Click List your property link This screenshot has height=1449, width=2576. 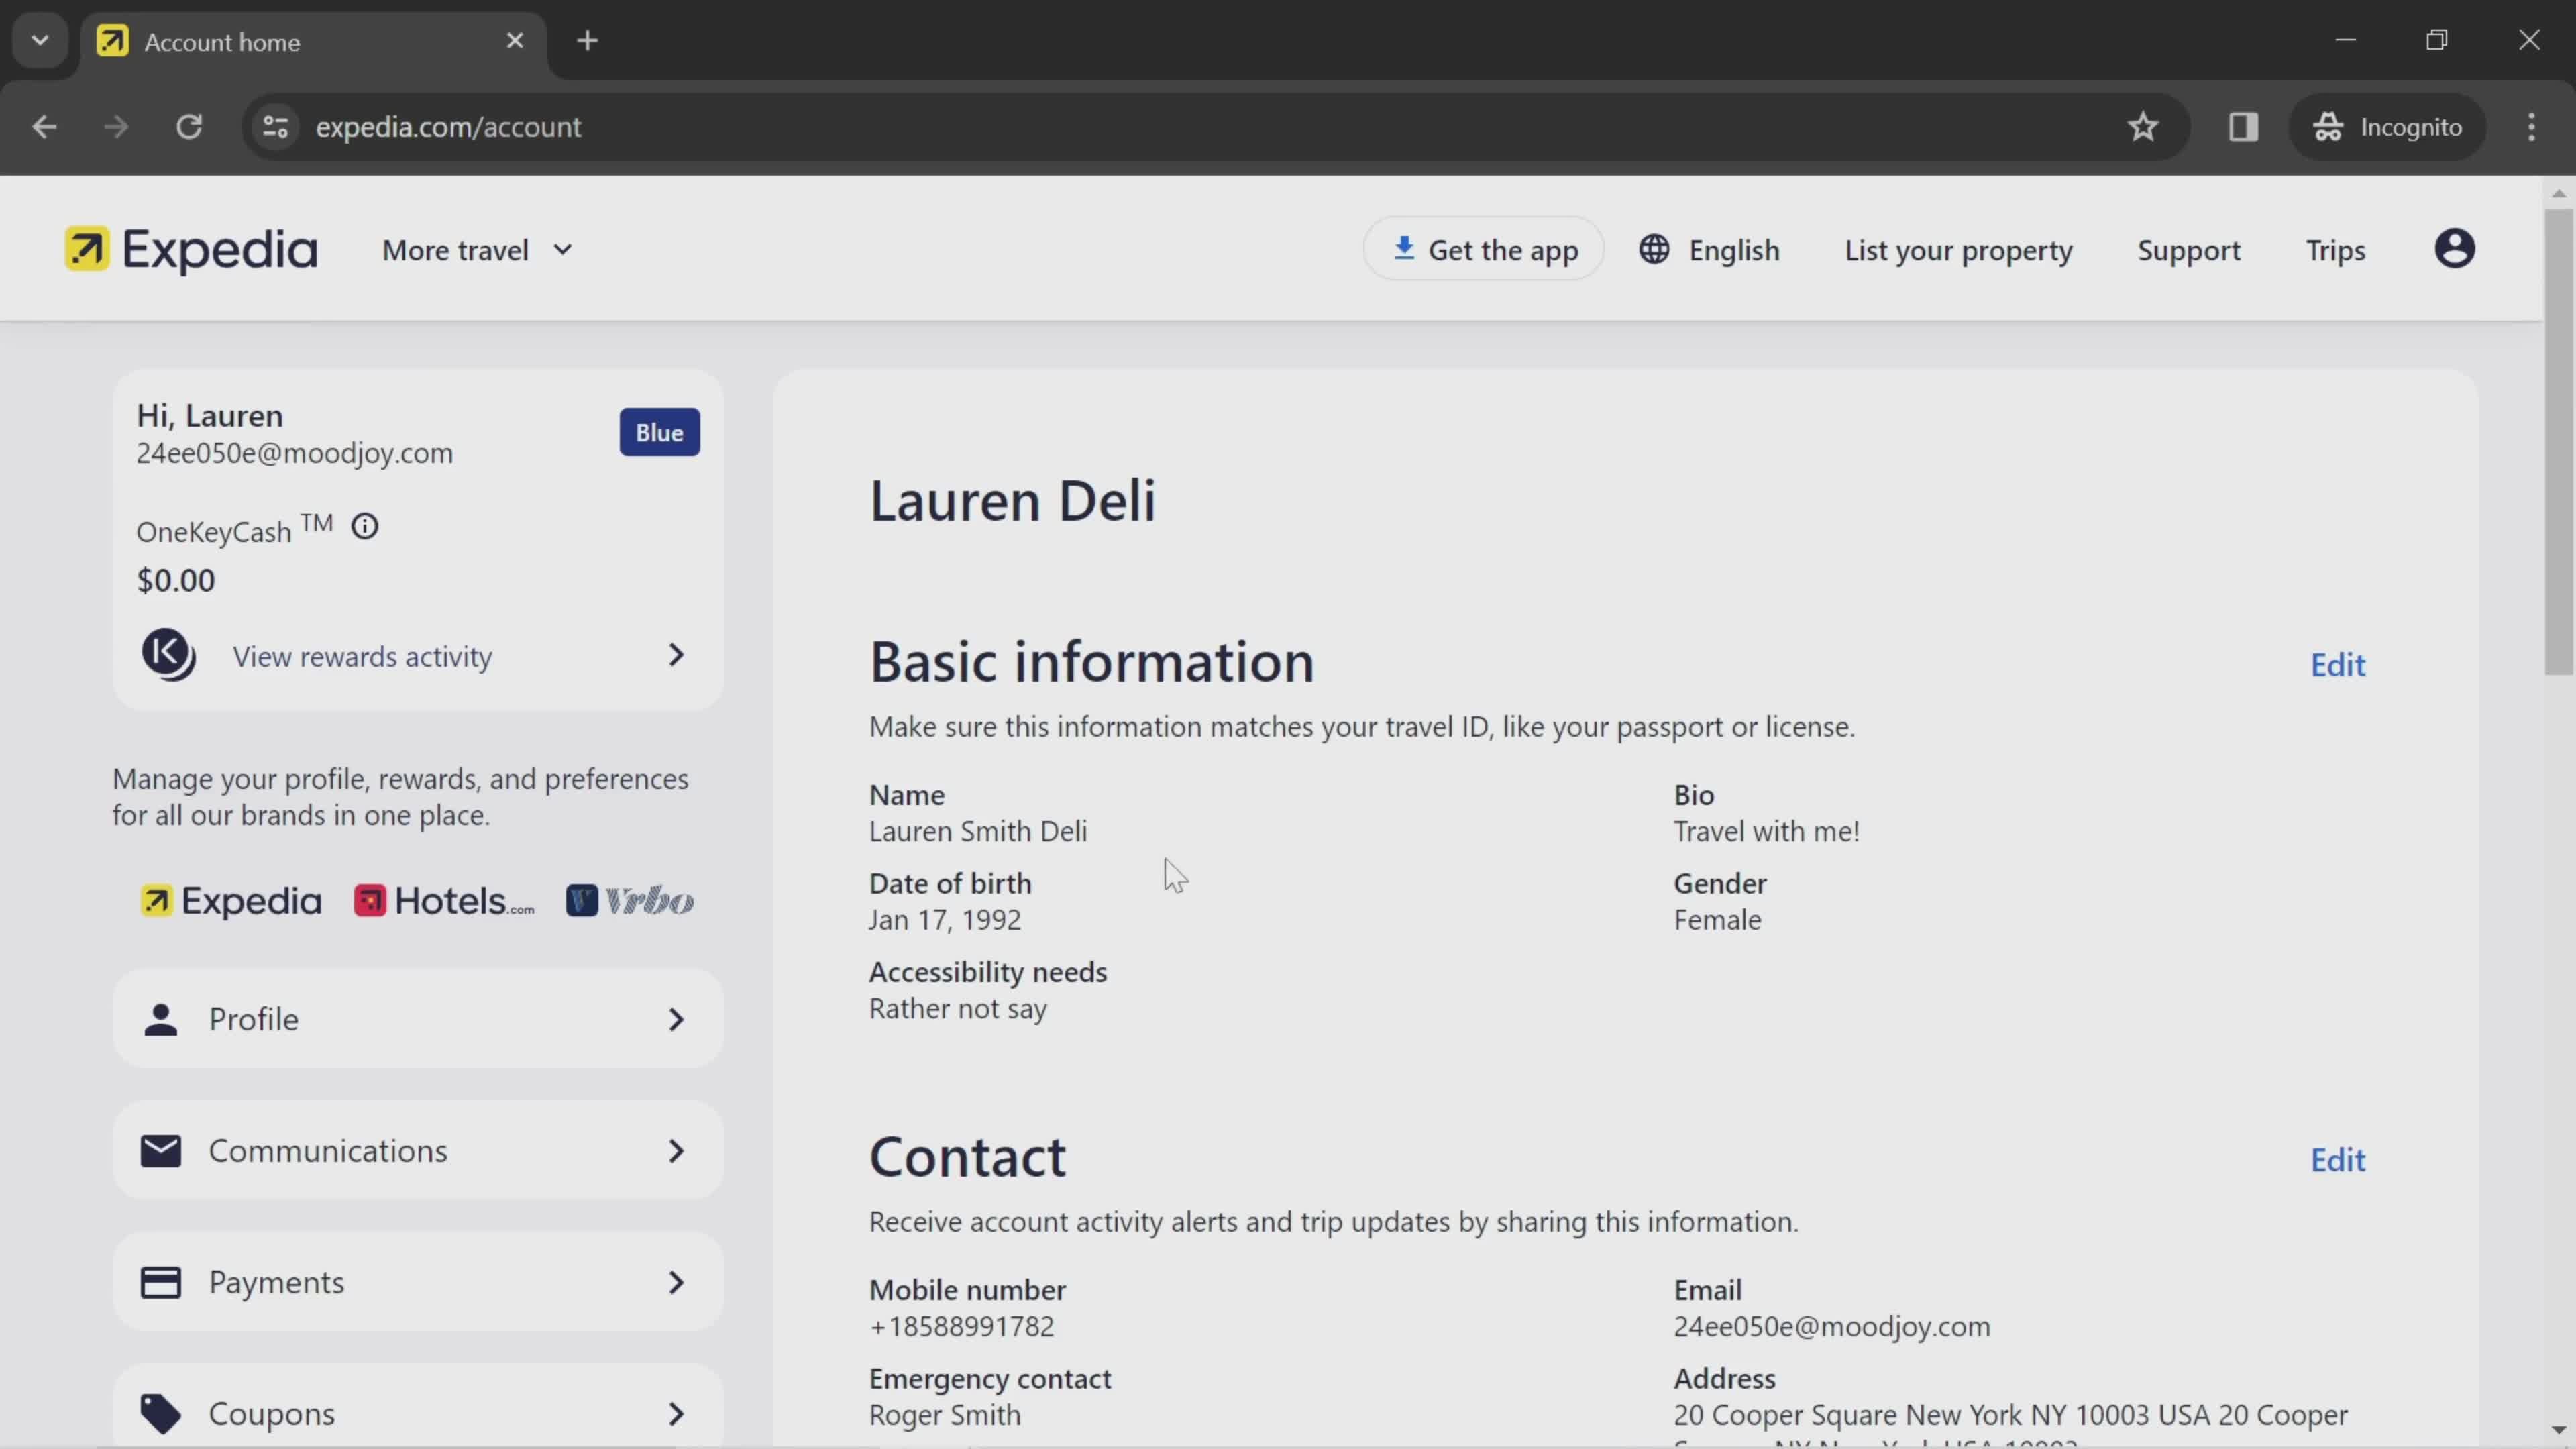[1958, 250]
